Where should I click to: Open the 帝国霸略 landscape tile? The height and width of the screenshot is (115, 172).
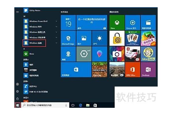click(x=117, y=70)
